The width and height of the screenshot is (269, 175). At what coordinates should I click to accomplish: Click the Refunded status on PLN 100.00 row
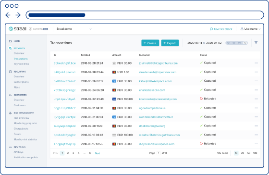tap(208, 99)
